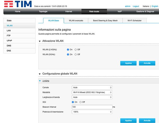Click the Informazioni sulla pagina heading
159x123 pixels.
[54, 30]
